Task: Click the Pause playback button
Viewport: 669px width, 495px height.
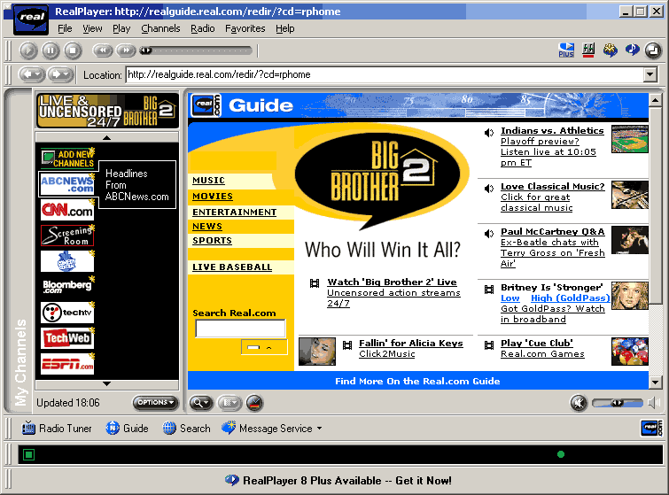Action: point(51,50)
